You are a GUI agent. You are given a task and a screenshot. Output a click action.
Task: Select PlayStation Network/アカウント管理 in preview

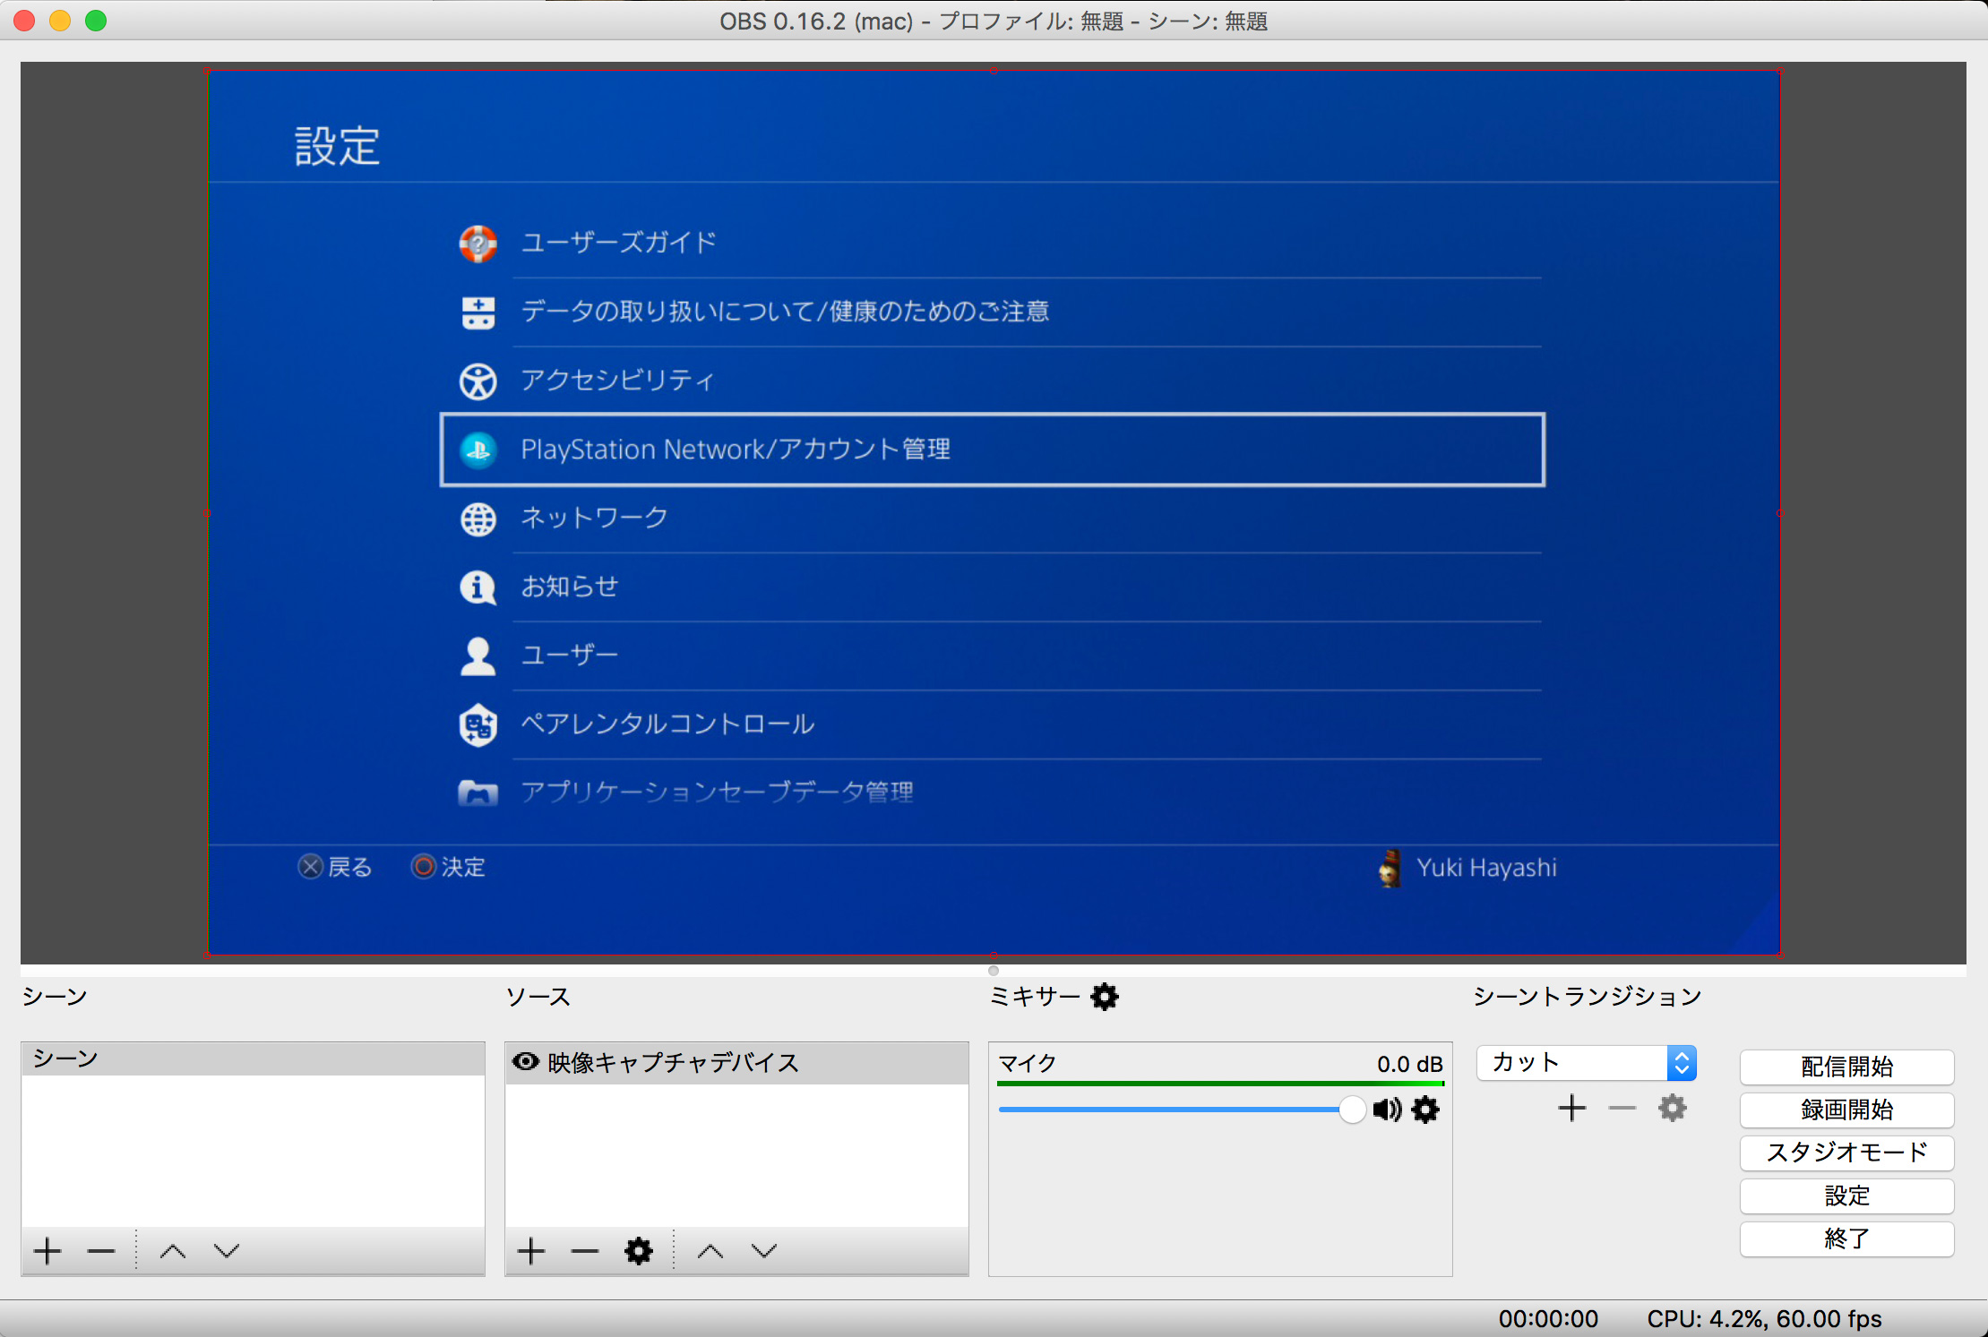(992, 450)
